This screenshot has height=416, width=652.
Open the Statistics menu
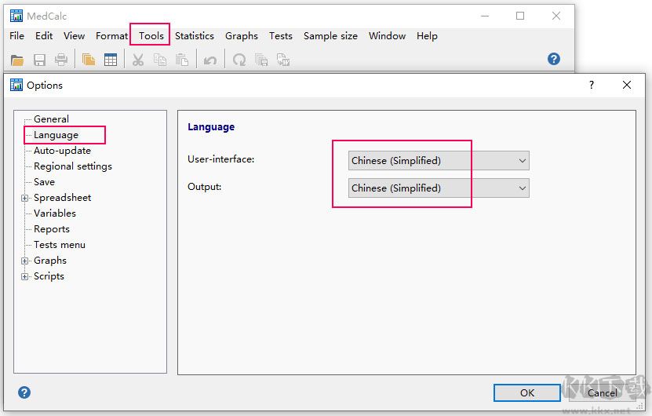[194, 35]
